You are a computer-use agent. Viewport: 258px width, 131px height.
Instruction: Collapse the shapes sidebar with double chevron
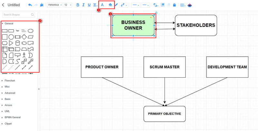click(39, 89)
